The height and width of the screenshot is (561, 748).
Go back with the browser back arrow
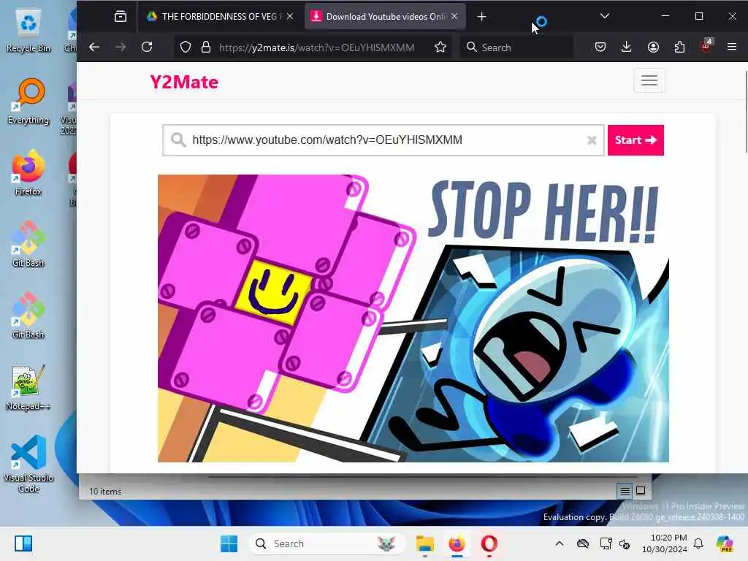coord(94,47)
